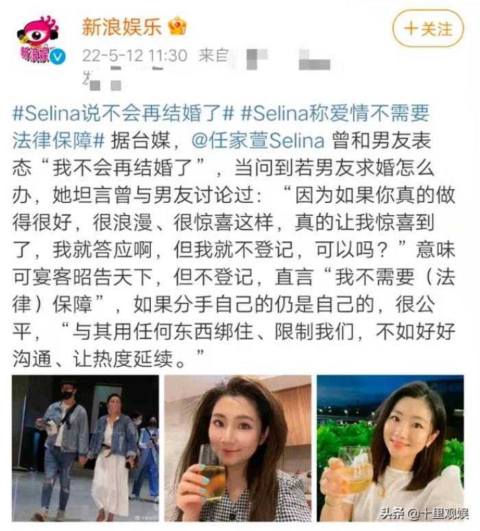
Task: Open the @任家萱Selina mention
Action: point(258,140)
